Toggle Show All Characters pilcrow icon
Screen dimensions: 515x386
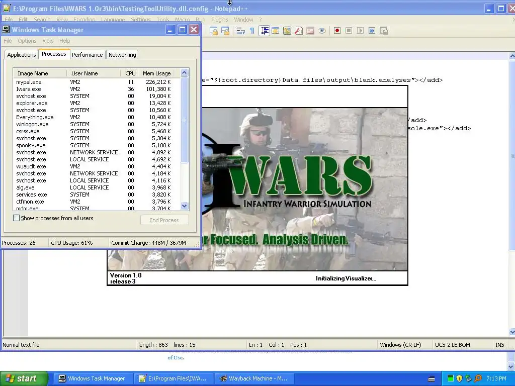pyautogui.click(x=252, y=31)
